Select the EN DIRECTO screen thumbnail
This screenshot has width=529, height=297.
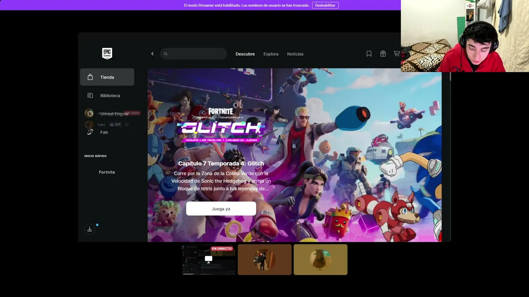point(209,259)
